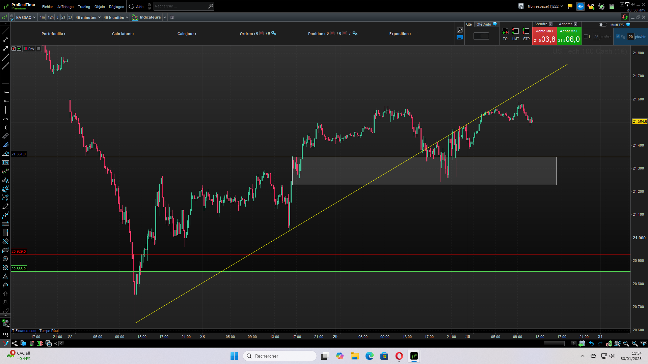Click the sound speaker icon in header
Viewport: 648px width, 364px height.
[580, 6]
